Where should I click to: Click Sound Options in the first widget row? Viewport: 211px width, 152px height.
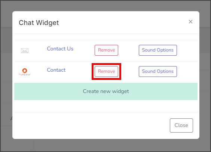(x=158, y=50)
